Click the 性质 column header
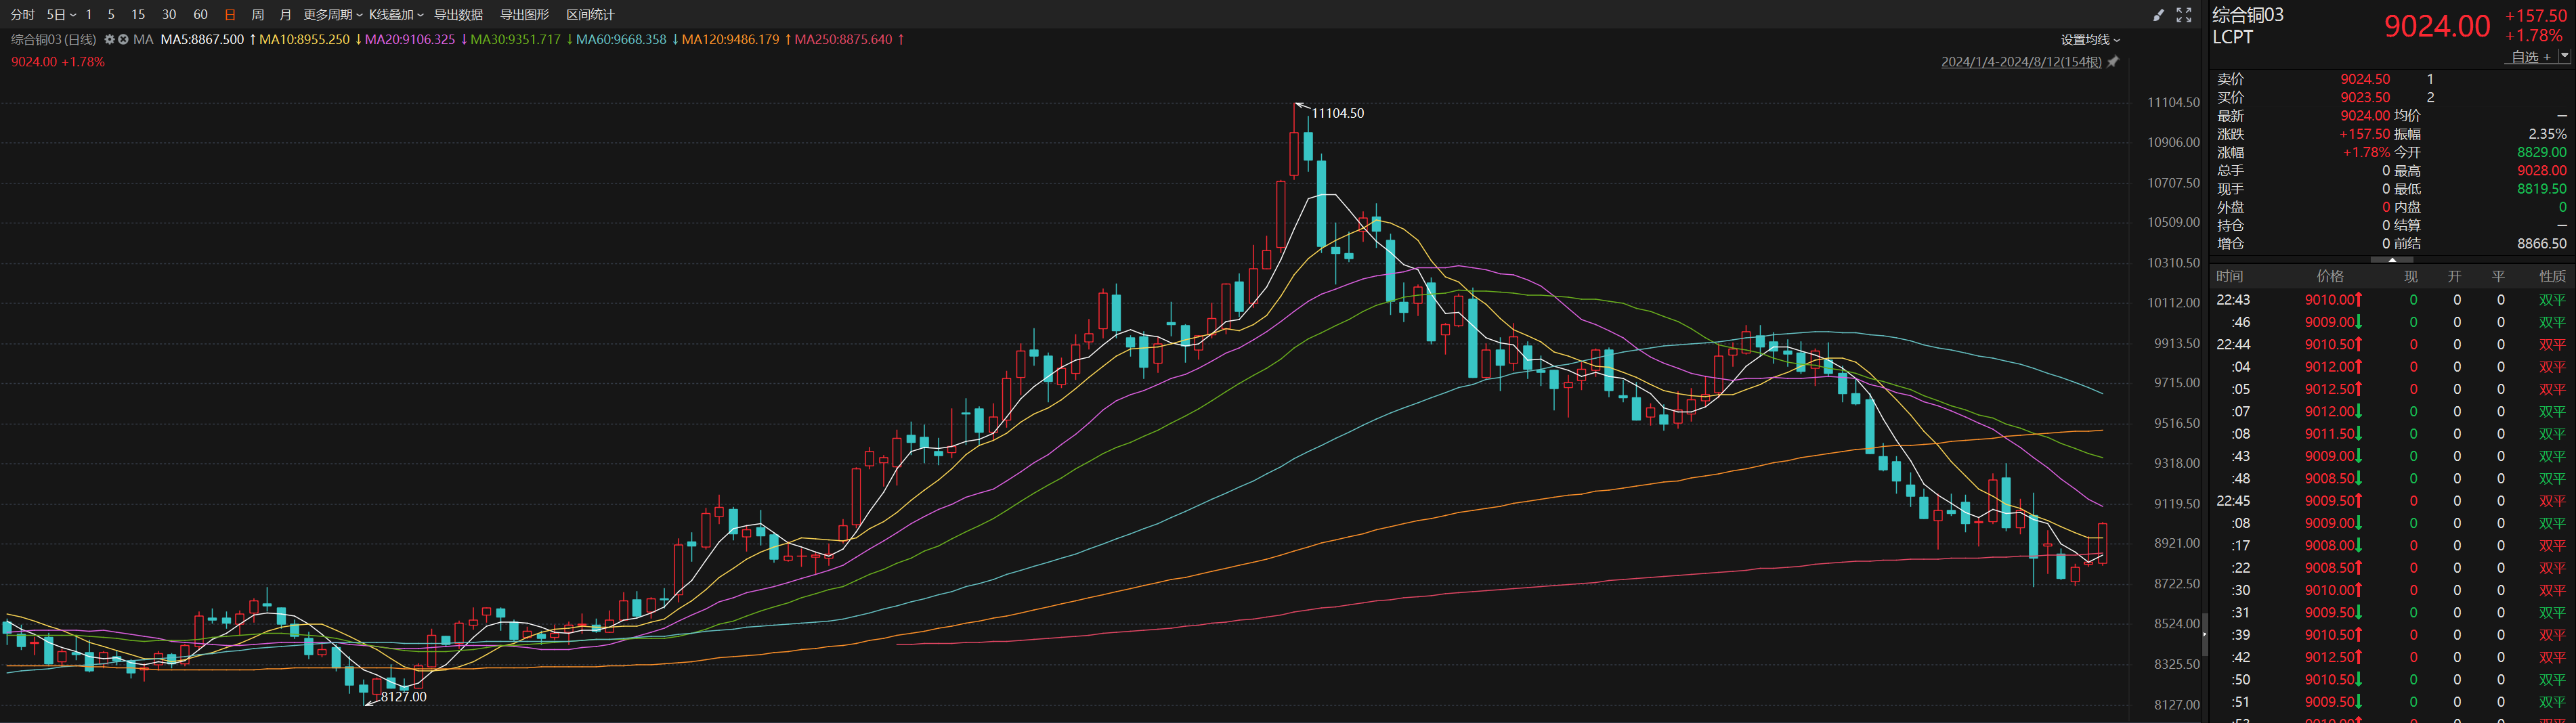Viewport: 2576px width, 723px height. pyautogui.click(x=2552, y=276)
